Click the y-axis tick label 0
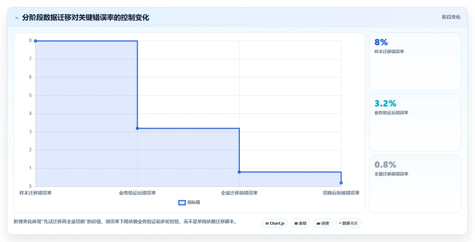 click(x=30, y=186)
